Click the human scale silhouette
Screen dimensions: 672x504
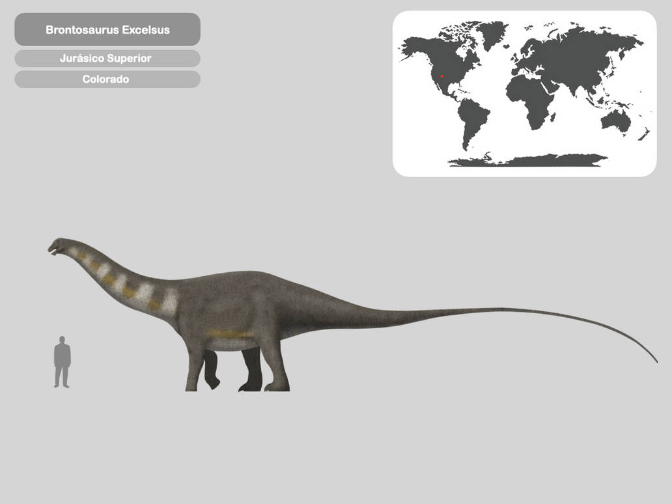pyautogui.click(x=62, y=362)
